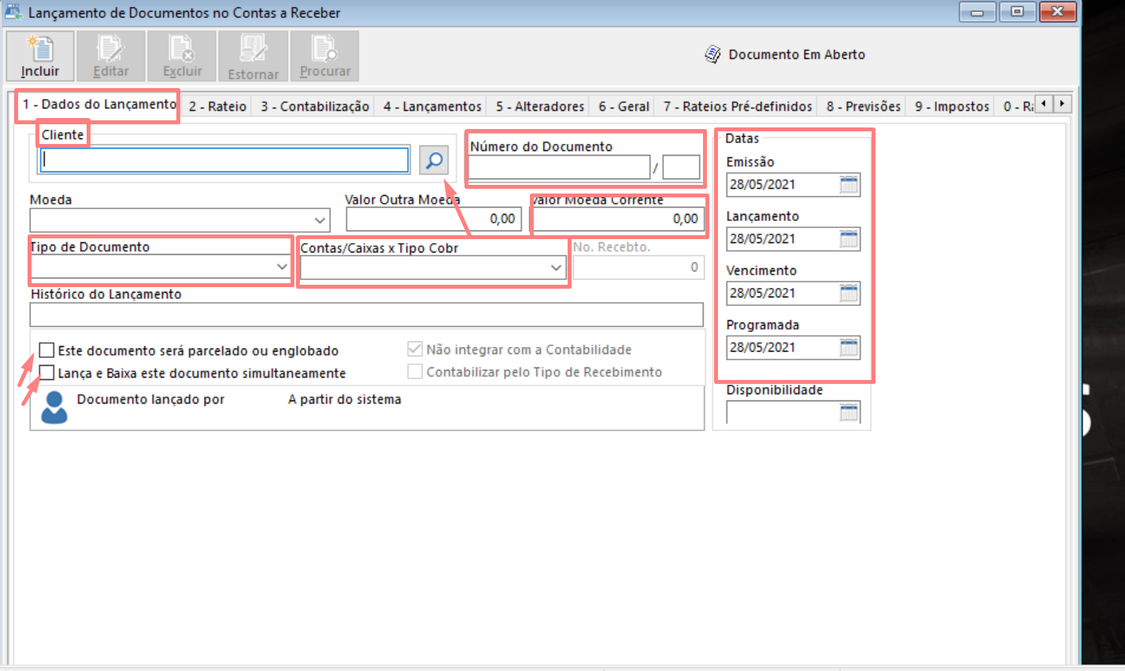Switch to the '6 - Geral' tab
Image resolution: width=1125 pixels, height=671 pixels.
tap(624, 106)
